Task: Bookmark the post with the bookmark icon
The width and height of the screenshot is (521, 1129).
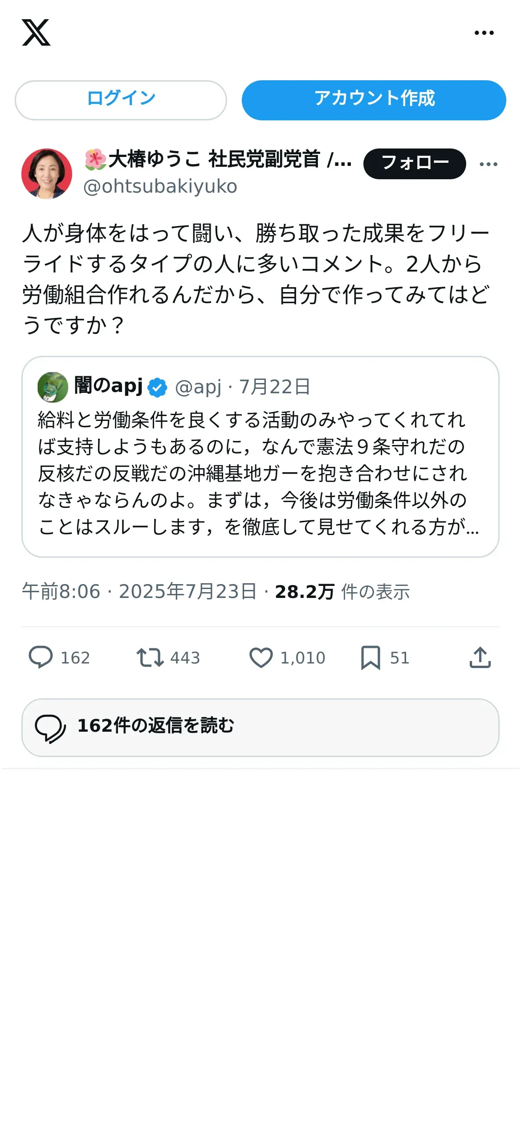Action: (x=370, y=658)
